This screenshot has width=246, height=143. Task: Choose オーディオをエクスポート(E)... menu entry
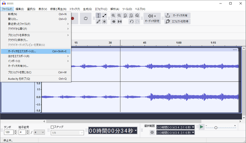[36, 51]
